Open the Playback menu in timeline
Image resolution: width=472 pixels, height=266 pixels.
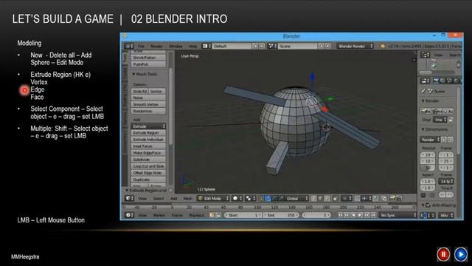tap(196, 215)
